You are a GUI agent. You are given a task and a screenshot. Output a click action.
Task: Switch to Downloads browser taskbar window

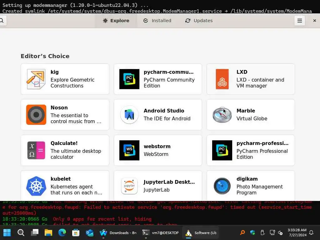(118, 232)
